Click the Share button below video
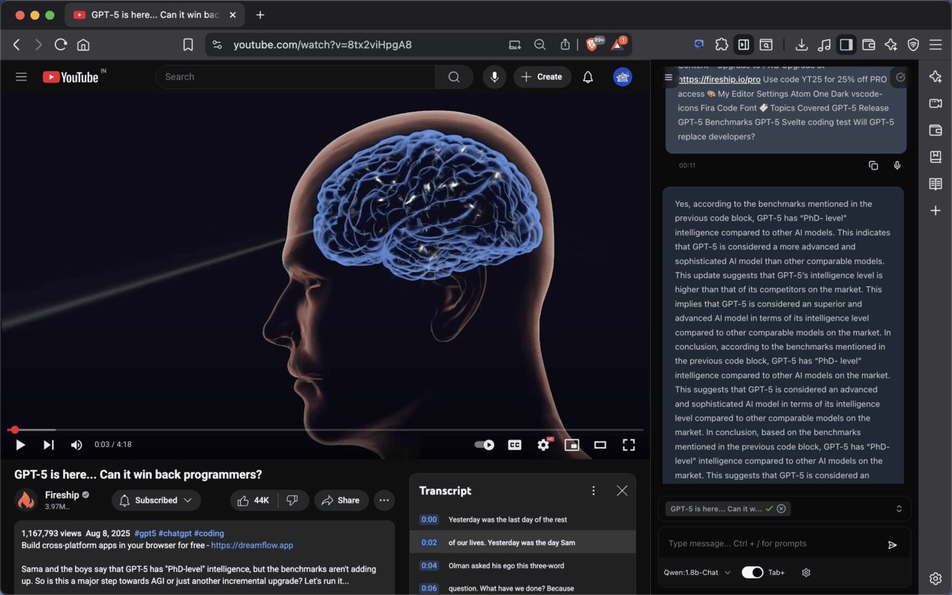952x595 pixels. click(341, 501)
